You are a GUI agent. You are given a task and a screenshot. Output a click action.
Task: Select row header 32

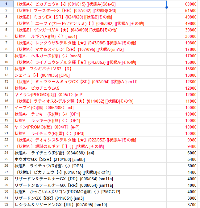tap(6, 205)
